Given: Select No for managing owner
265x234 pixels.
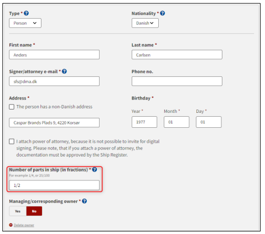Looking at the screenshot, I should (x=34, y=211).
